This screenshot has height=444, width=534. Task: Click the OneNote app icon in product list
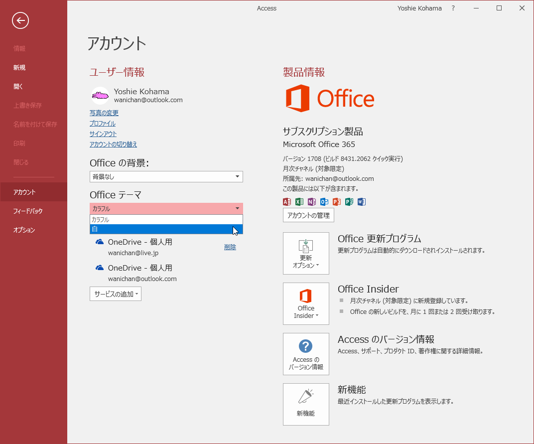click(x=312, y=202)
